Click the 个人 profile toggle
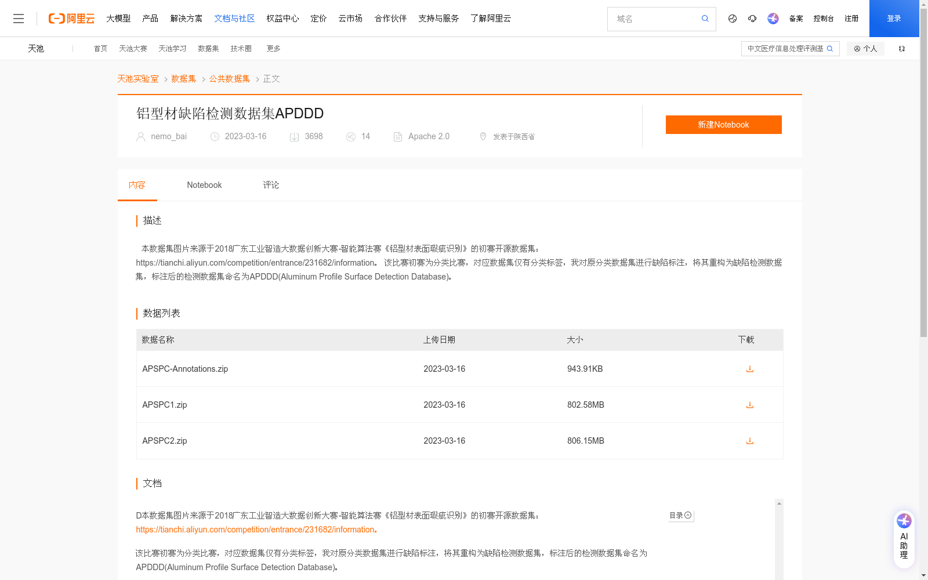 865,48
